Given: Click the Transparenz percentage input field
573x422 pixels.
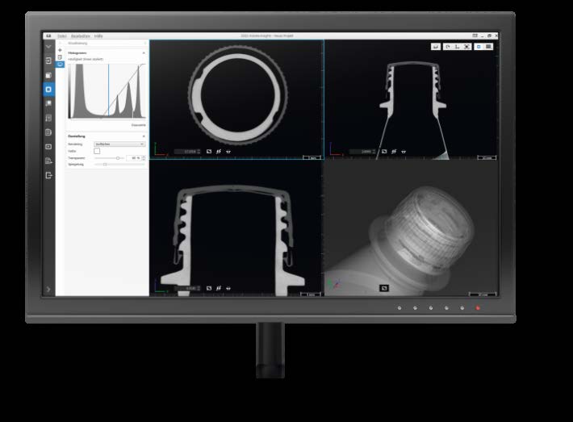Looking at the screenshot, I should point(134,158).
